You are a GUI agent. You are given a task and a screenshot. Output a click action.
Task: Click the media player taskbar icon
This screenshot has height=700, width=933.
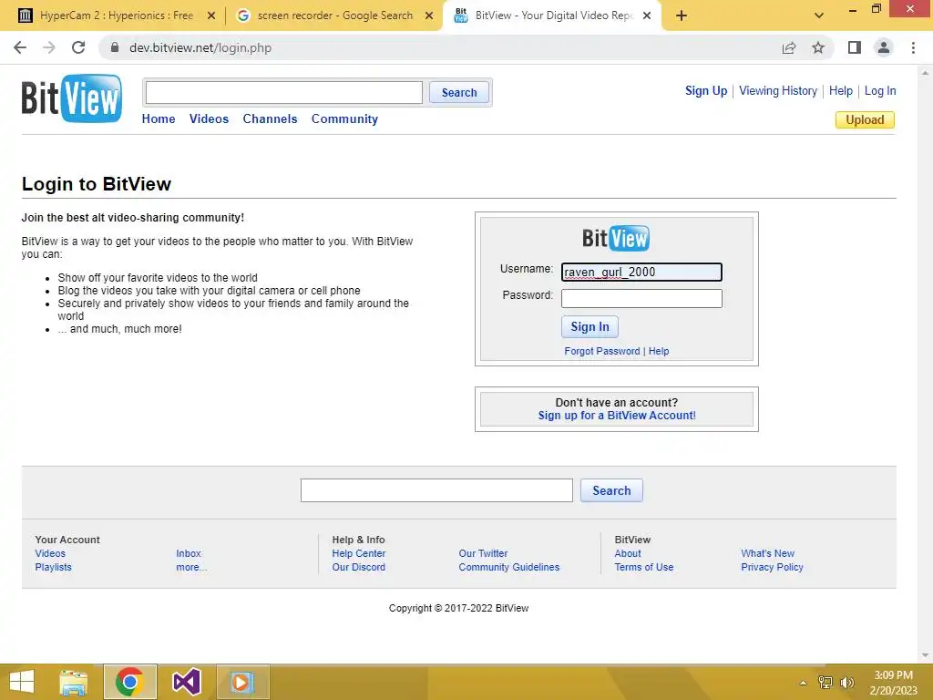pyautogui.click(x=242, y=682)
